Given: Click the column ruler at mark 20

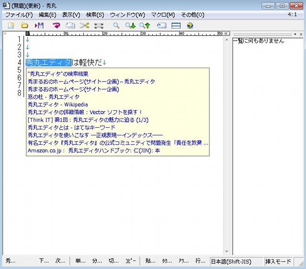Looking at the screenshot, I should coord(105,33).
